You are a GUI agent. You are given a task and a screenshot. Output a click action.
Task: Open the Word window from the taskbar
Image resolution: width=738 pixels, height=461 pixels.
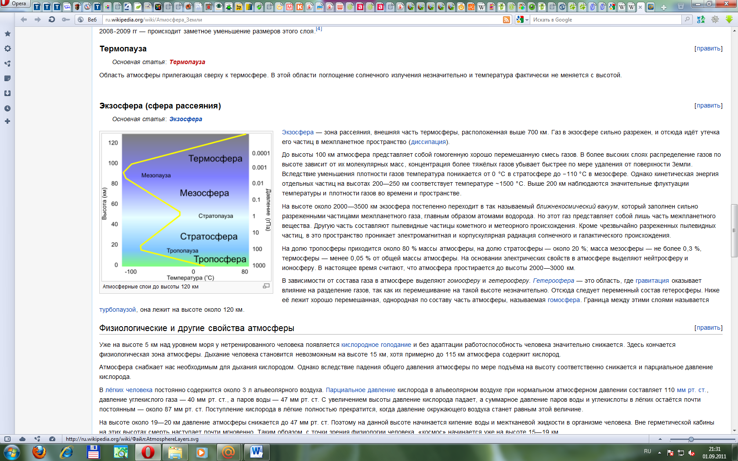click(257, 452)
